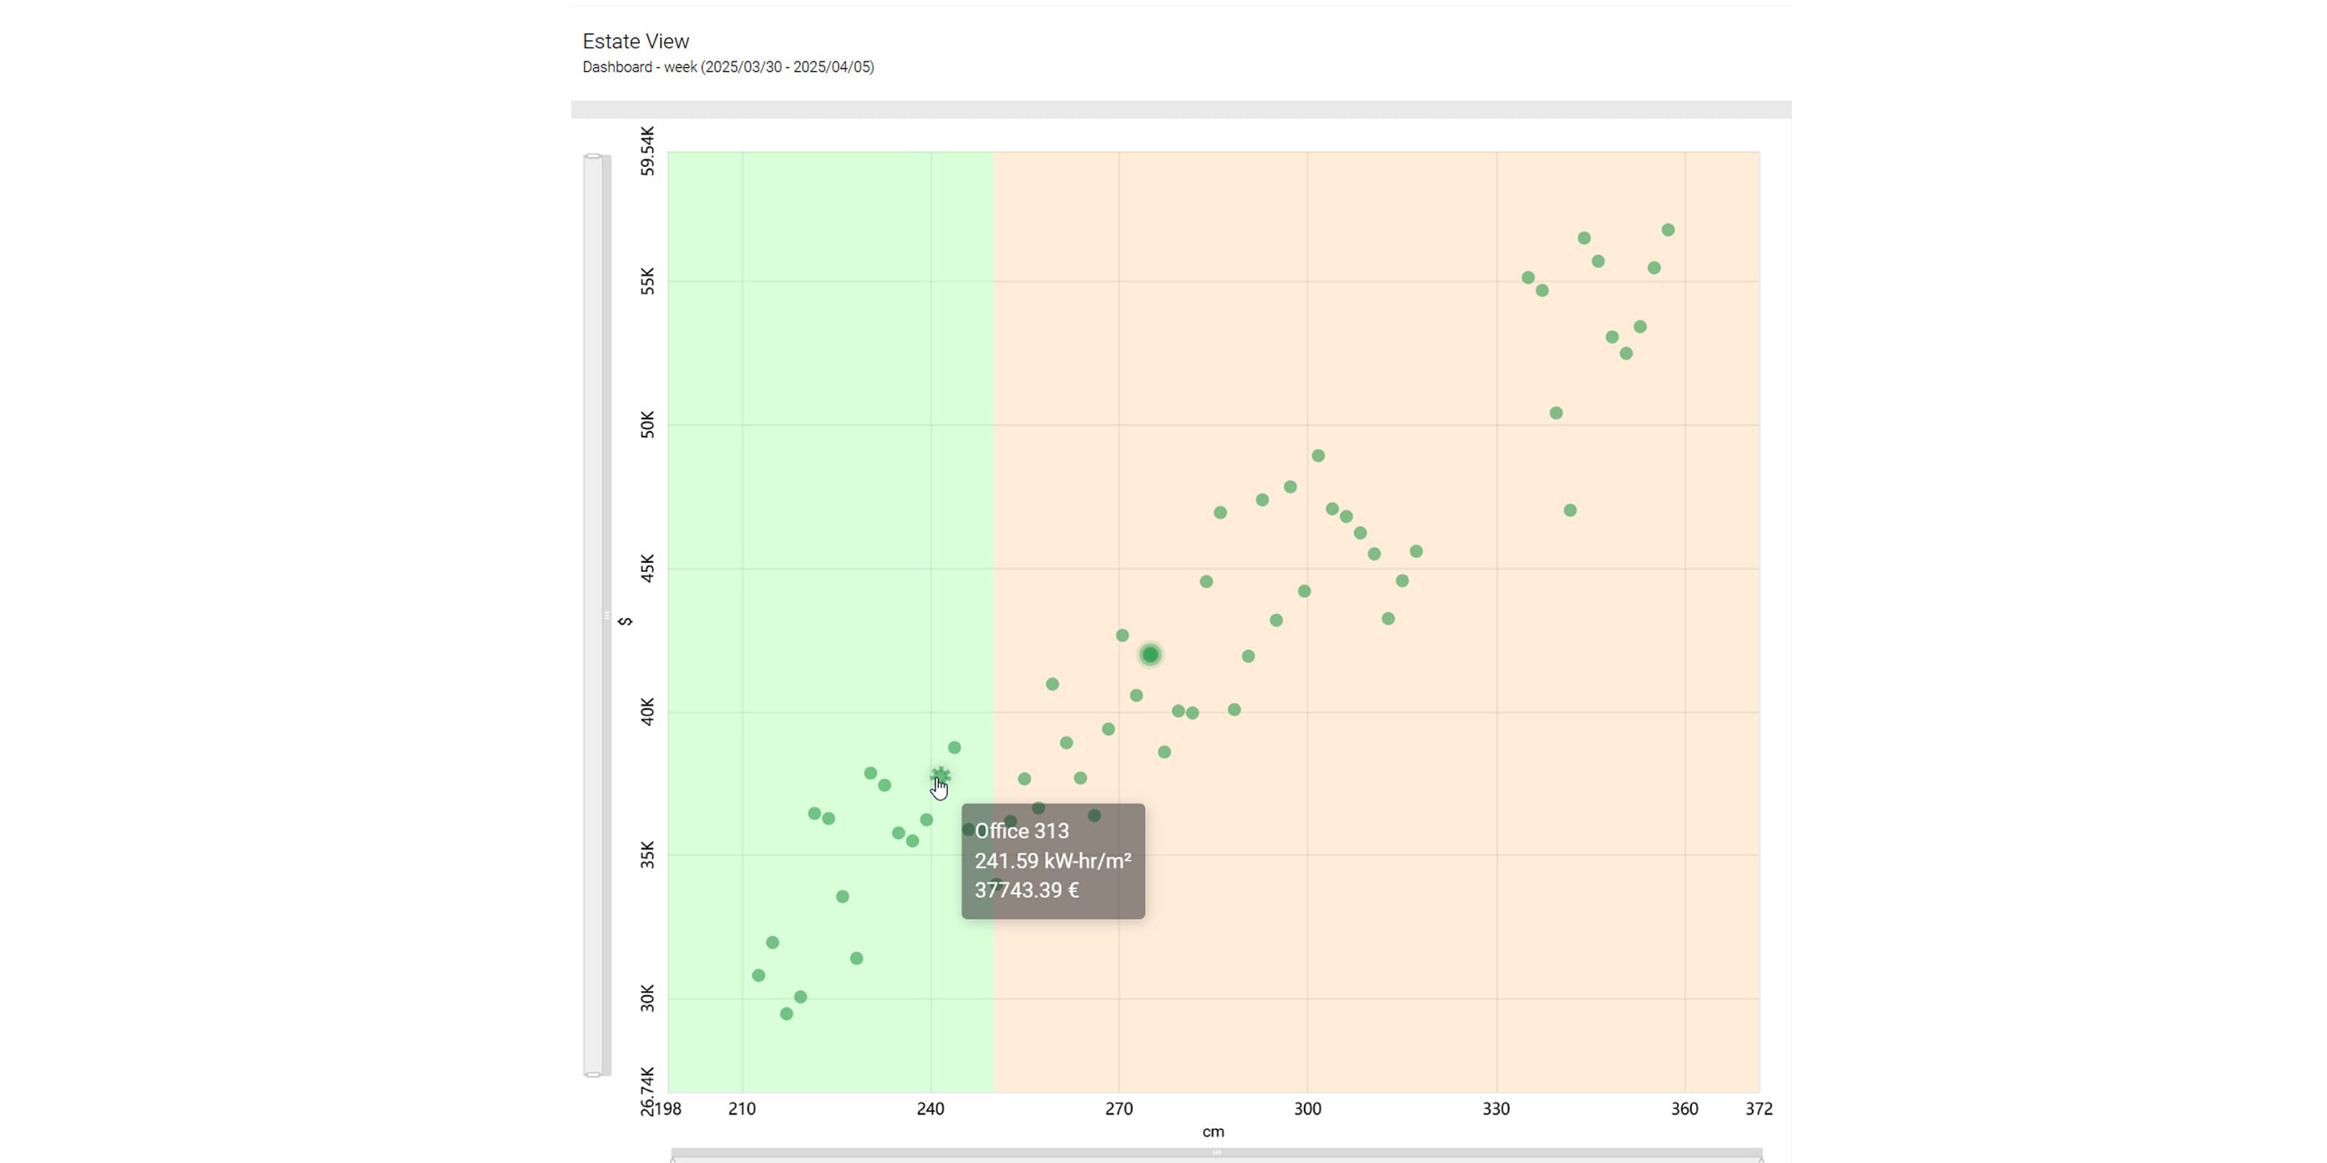The height and width of the screenshot is (1163, 2327).
Task: Click the leftmost data point in the scatter plot
Action: click(x=758, y=975)
